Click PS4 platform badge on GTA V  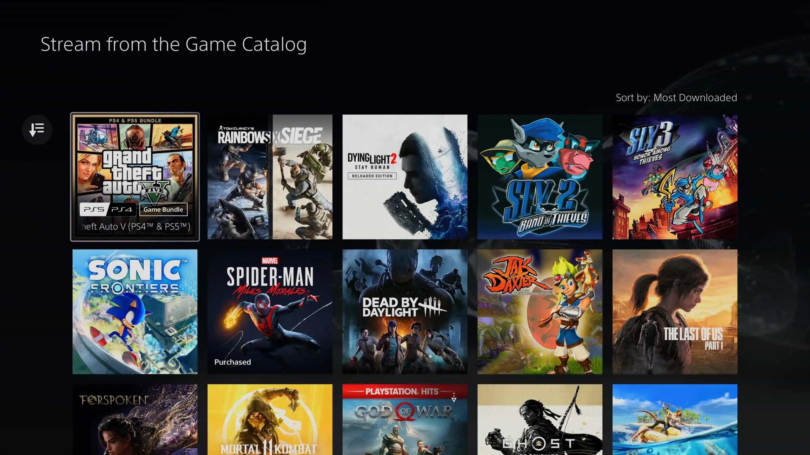click(122, 209)
